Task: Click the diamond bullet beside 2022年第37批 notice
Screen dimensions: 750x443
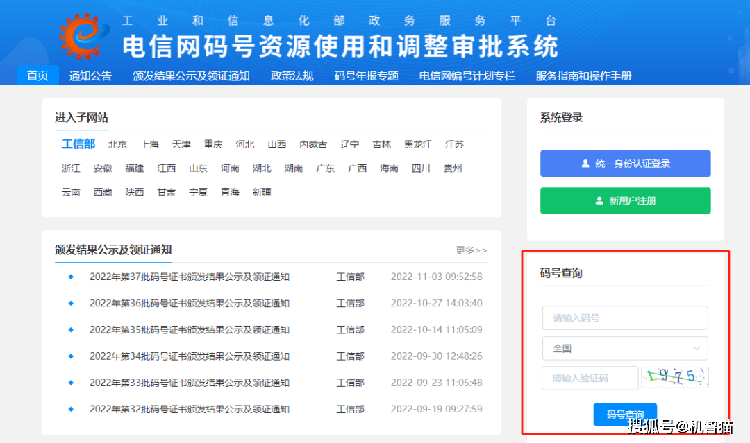Action: coord(72,277)
